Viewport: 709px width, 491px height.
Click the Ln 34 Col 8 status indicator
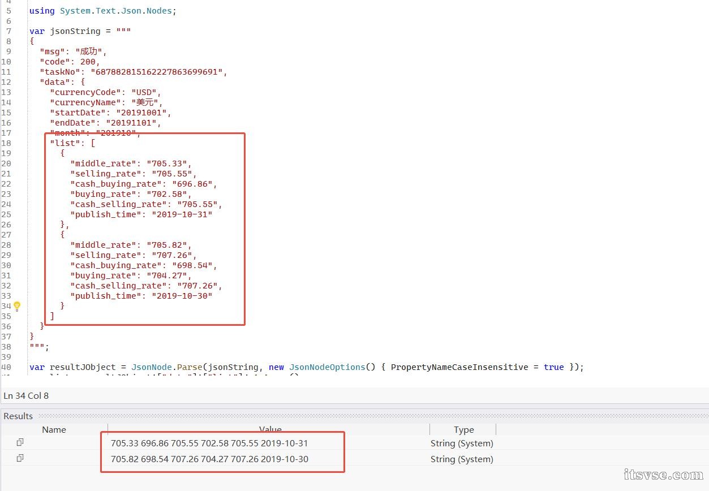[x=26, y=396]
